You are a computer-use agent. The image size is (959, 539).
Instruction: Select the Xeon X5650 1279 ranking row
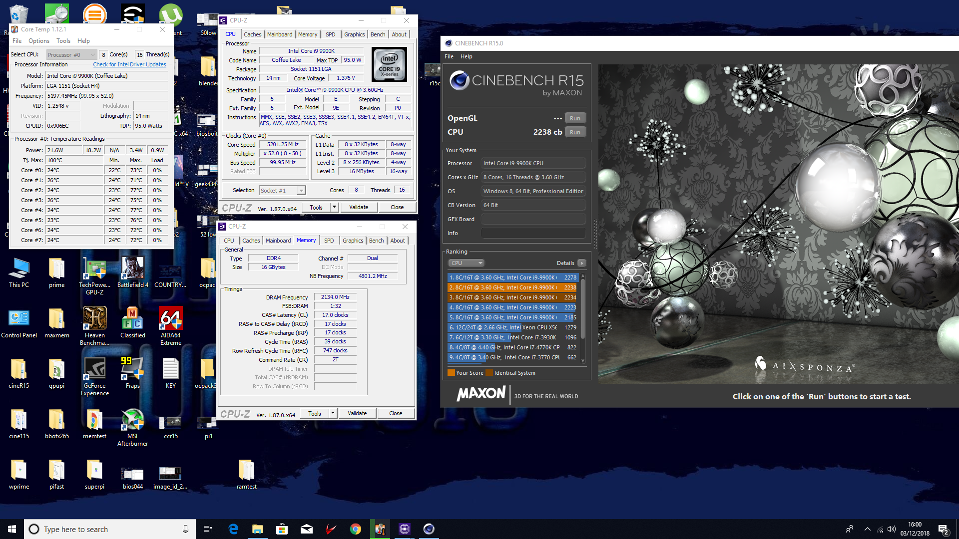512,327
